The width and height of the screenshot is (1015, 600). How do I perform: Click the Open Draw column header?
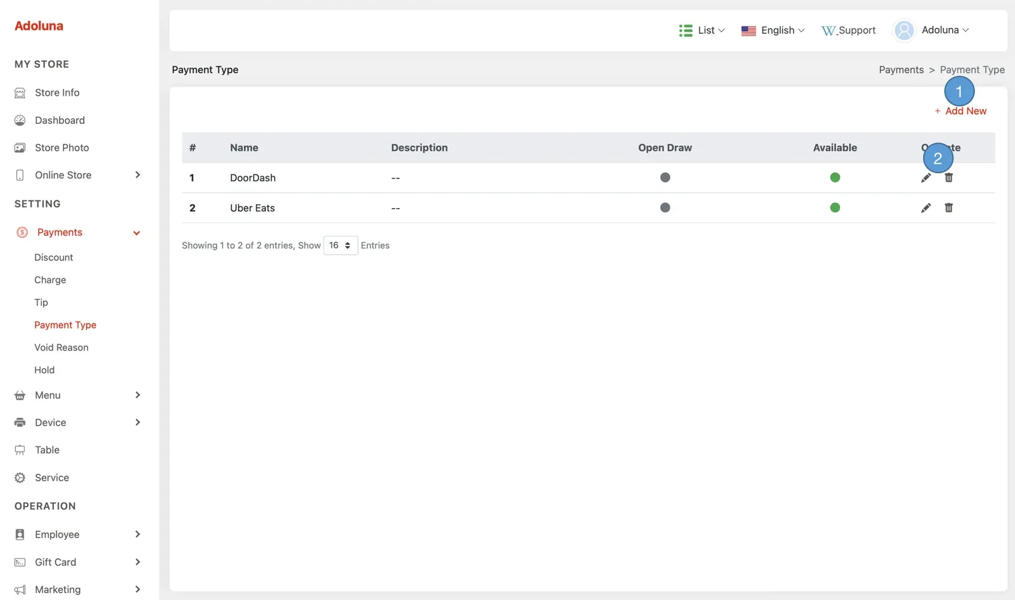tap(665, 148)
